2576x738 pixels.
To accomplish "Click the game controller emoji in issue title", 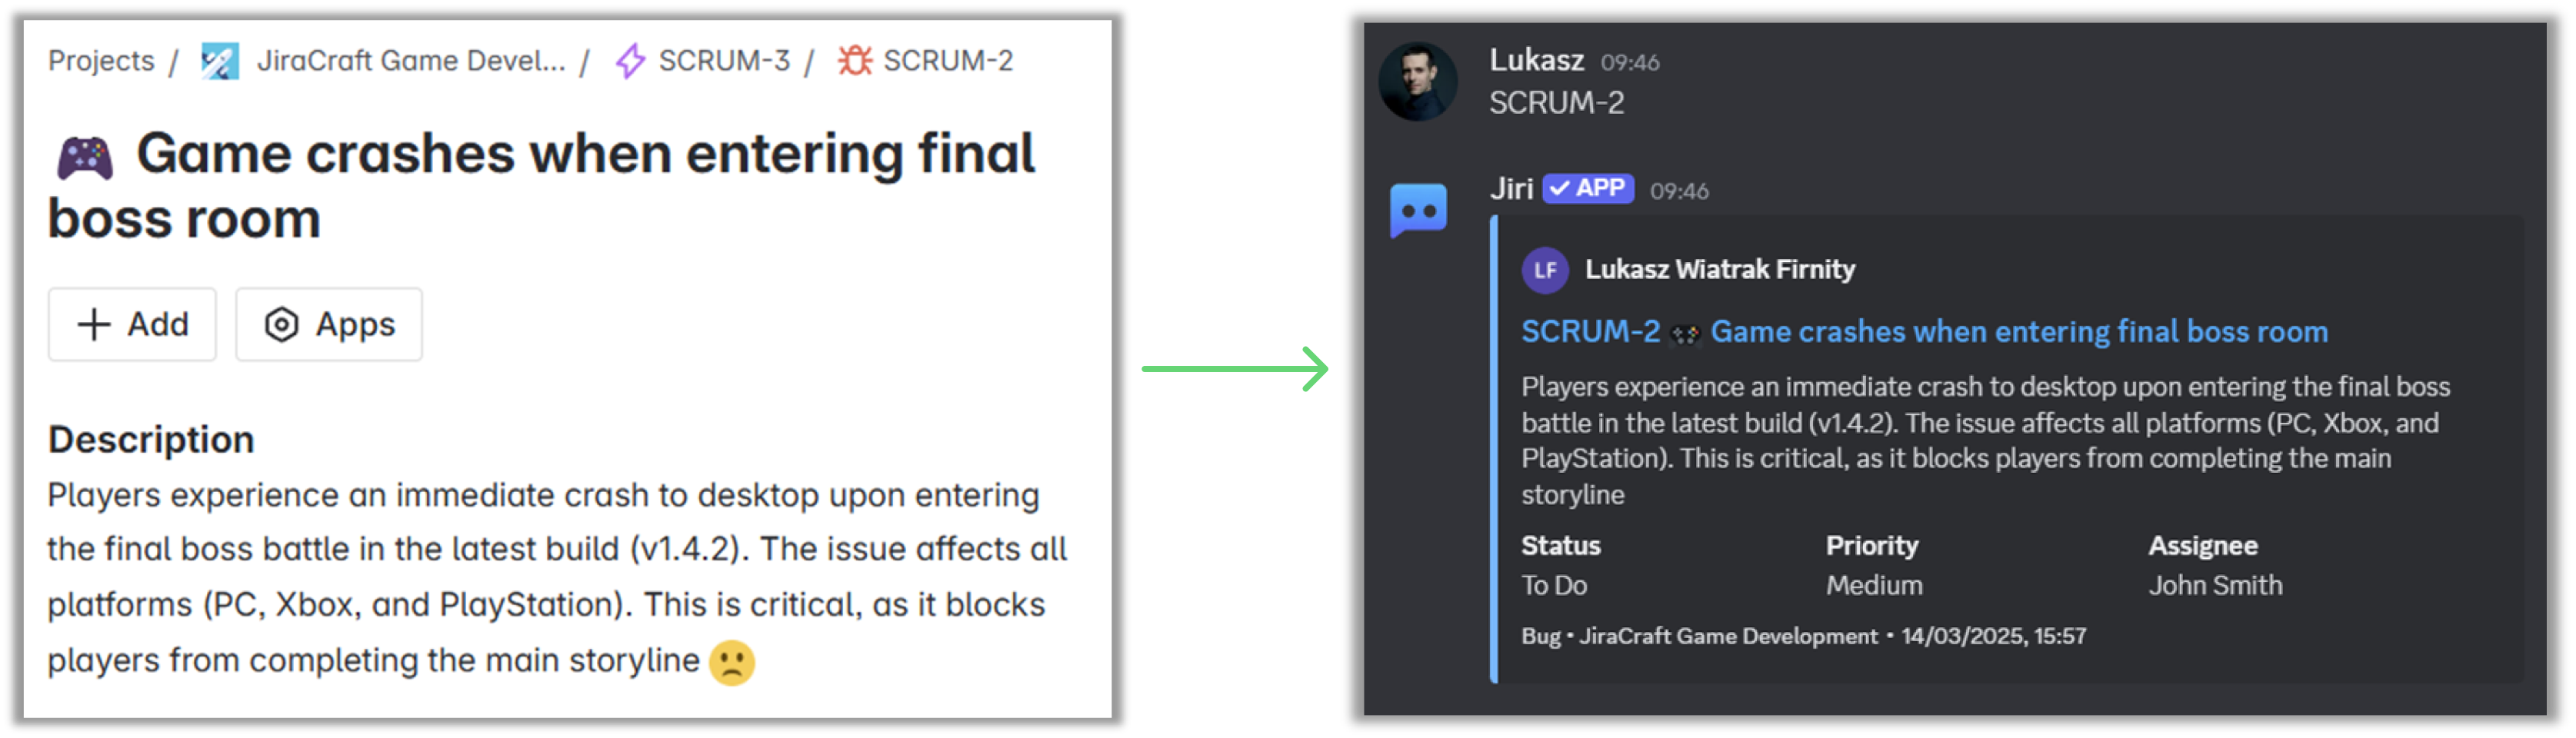I will [85, 152].
